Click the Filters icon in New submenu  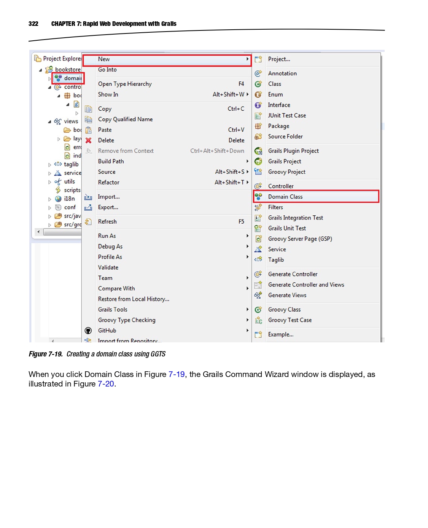click(258, 207)
